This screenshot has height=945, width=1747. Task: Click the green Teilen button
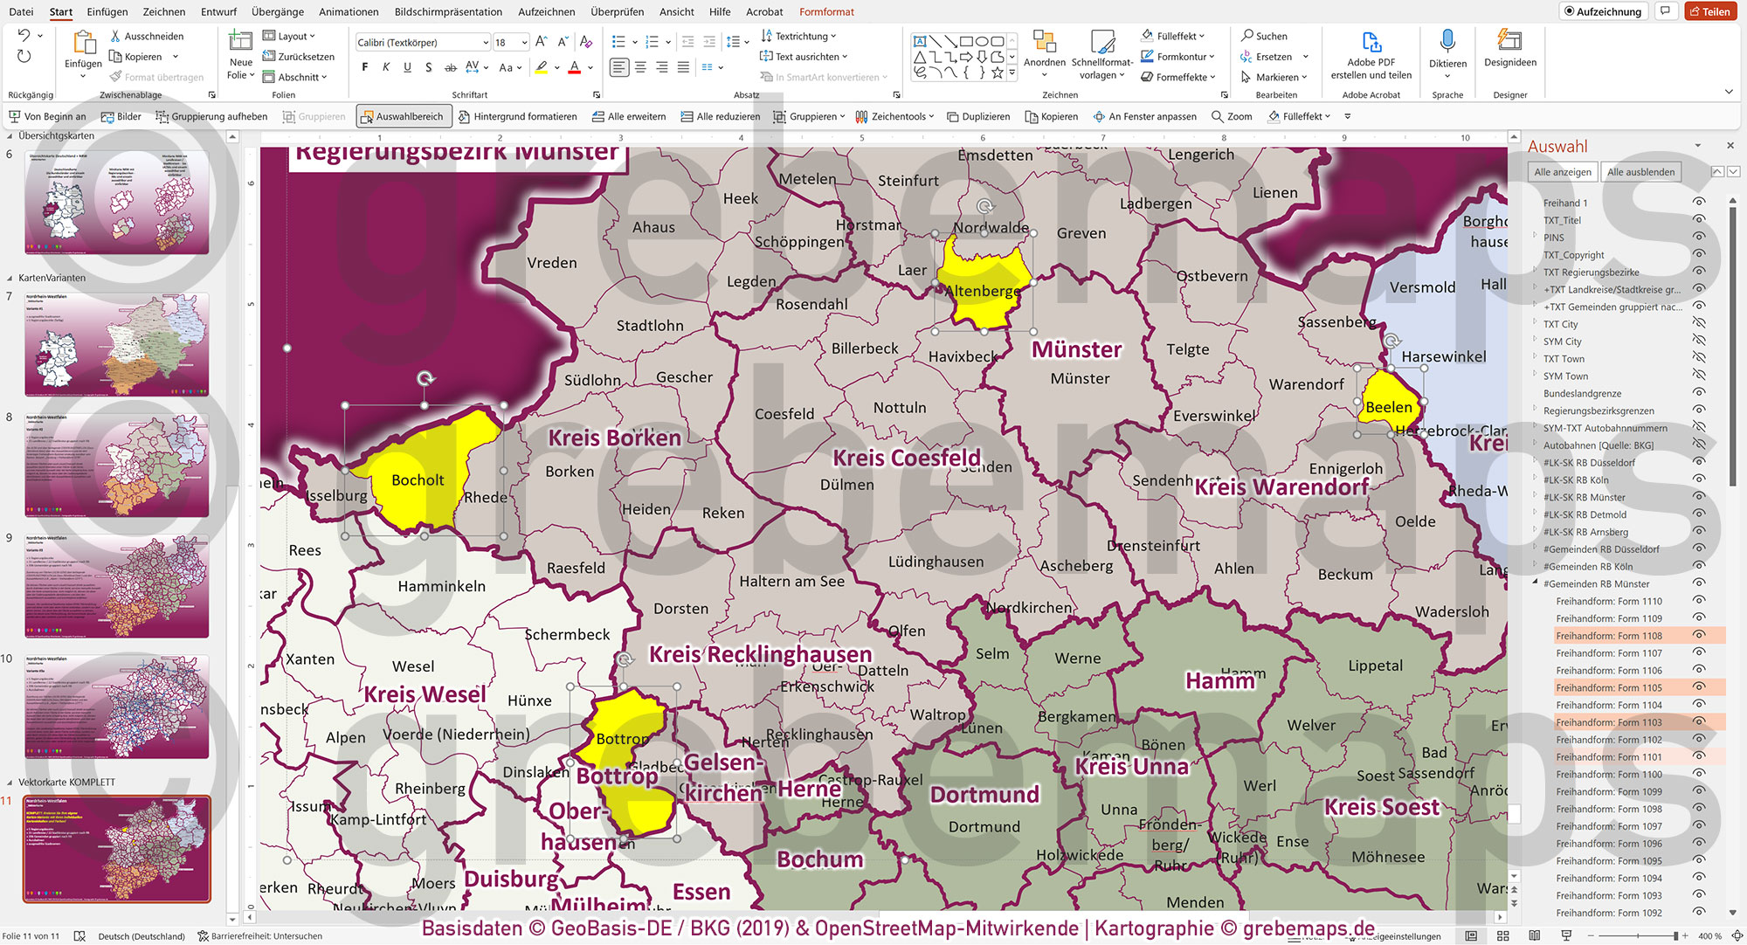tap(1711, 11)
